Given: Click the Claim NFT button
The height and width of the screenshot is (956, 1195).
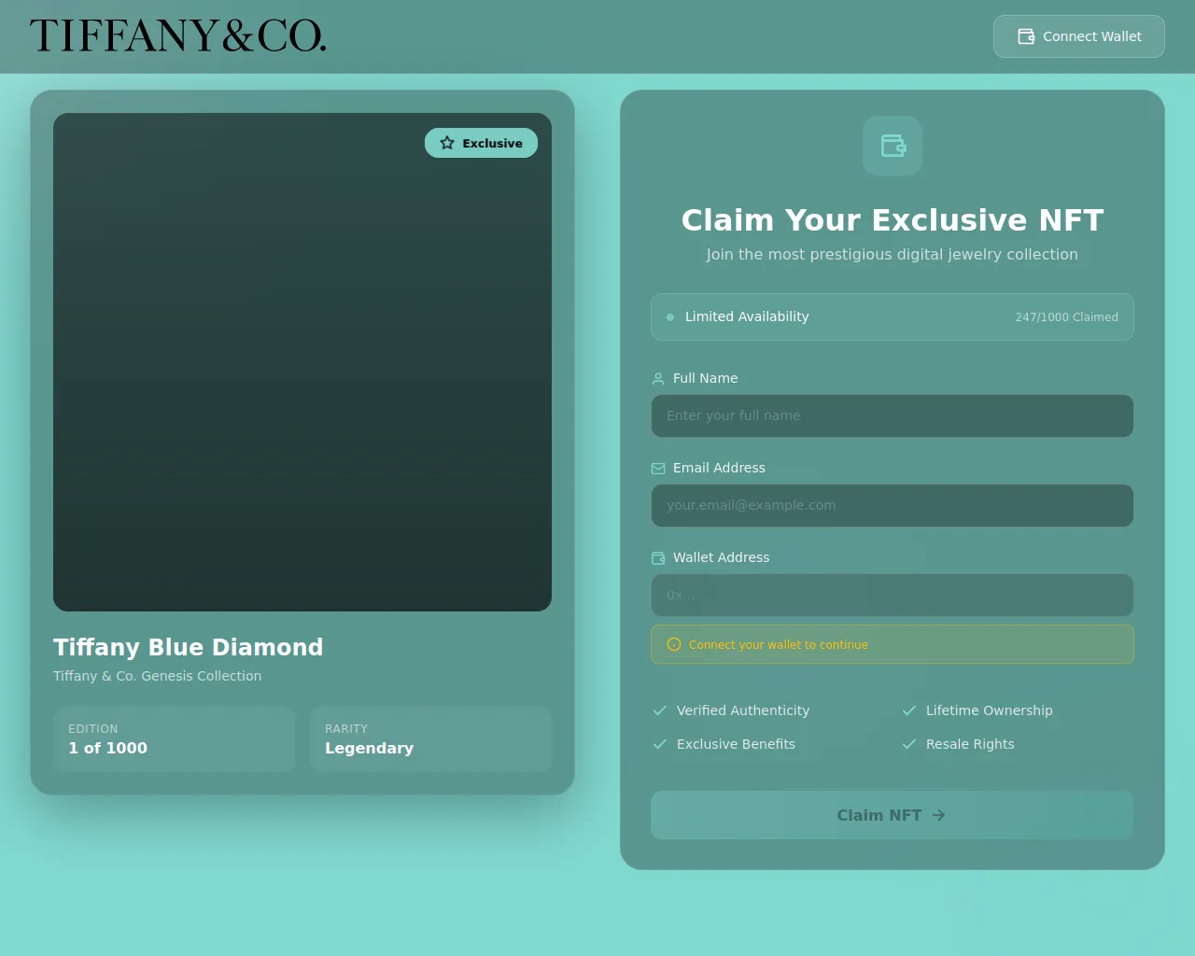Looking at the screenshot, I should [x=893, y=815].
